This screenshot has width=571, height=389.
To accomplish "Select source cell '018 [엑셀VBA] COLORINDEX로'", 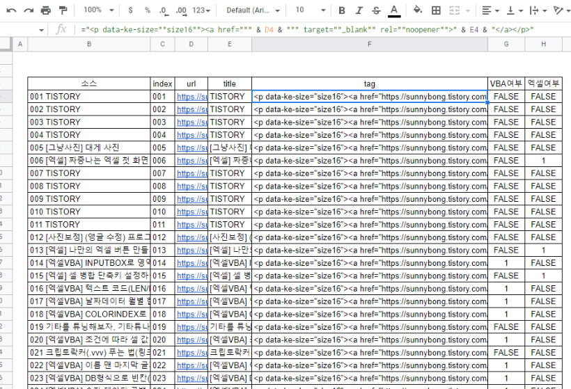I will coord(89,315).
